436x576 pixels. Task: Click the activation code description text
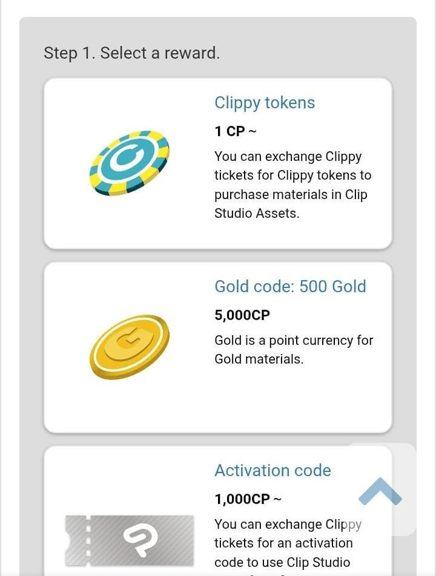point(283,543)
